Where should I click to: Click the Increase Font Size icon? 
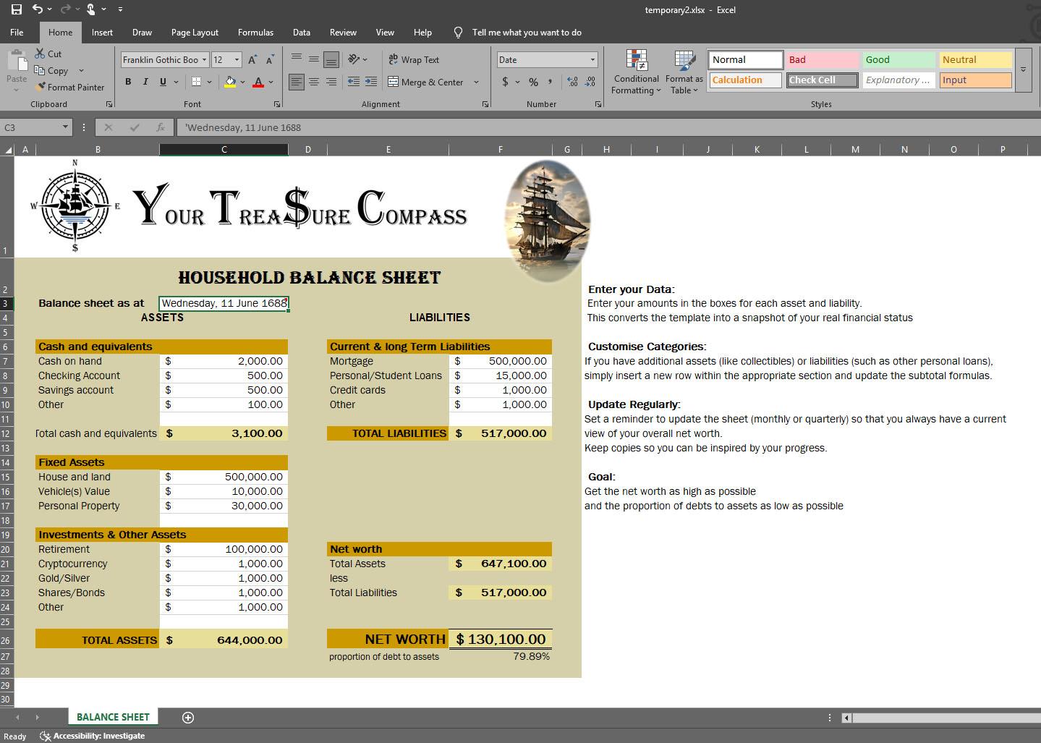(x=252, y=60)
